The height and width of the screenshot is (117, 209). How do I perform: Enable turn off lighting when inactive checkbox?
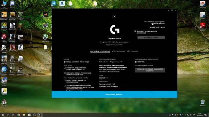click(x=65, y=68)
